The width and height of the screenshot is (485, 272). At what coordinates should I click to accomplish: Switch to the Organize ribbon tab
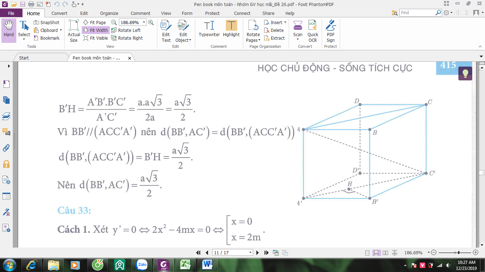109,13
